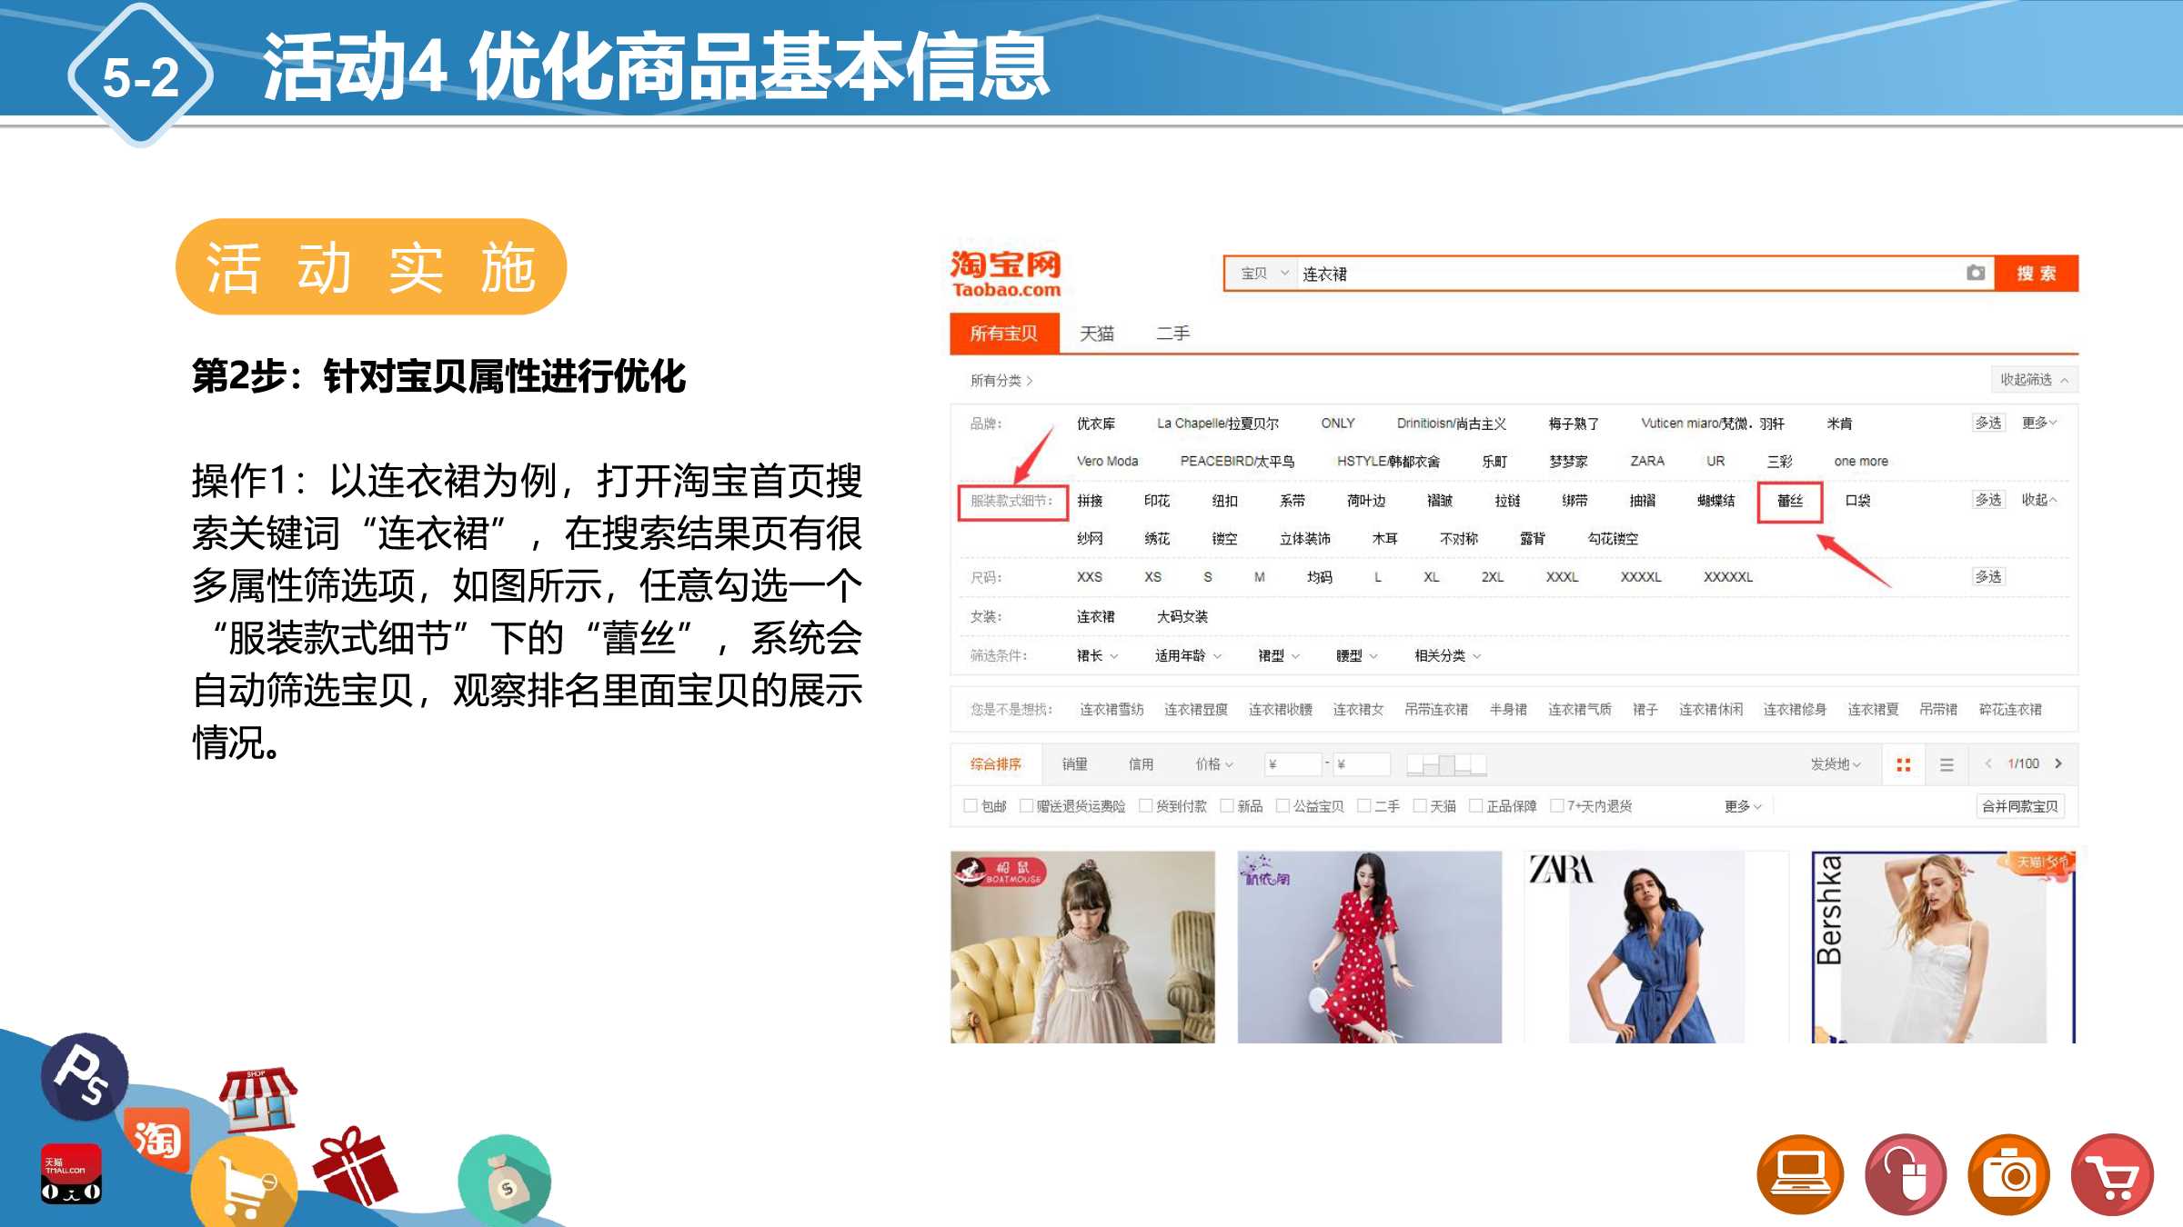The image size is (2183, 1227).
Task: Click the orange laptop icon
Action: (x=1799, y=1174)
